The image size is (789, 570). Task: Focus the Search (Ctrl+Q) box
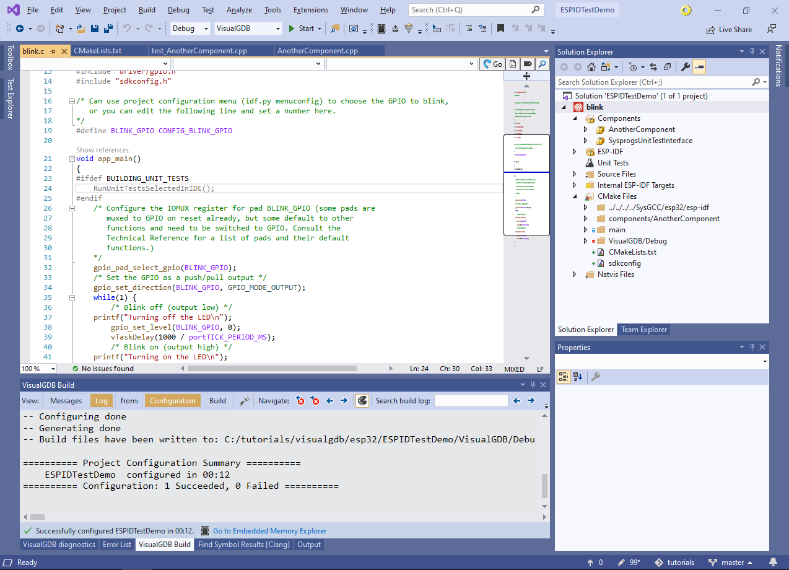[476, 10]
